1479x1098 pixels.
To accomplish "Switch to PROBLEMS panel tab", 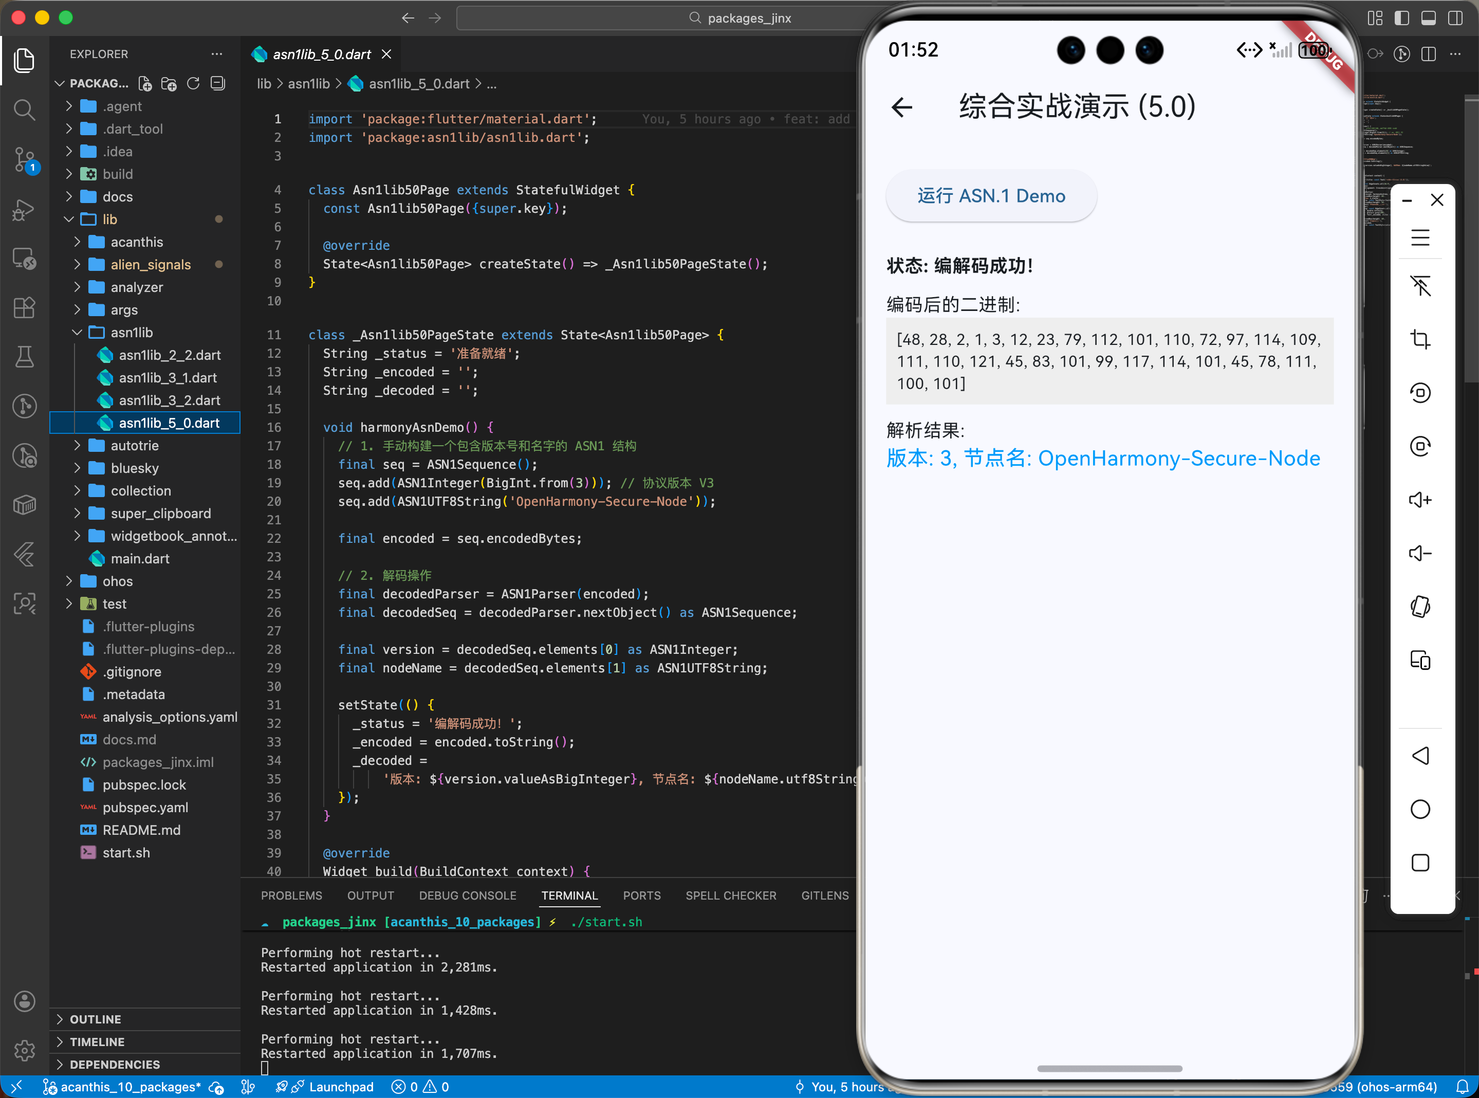I will point(291,895).
